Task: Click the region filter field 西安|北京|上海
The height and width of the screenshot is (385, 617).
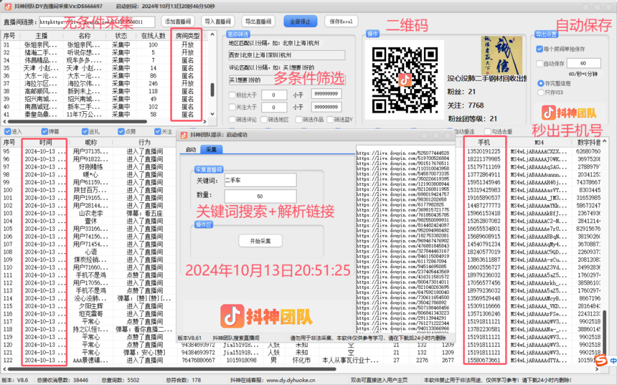Action: pyautogui.click(x=286, y=55)
